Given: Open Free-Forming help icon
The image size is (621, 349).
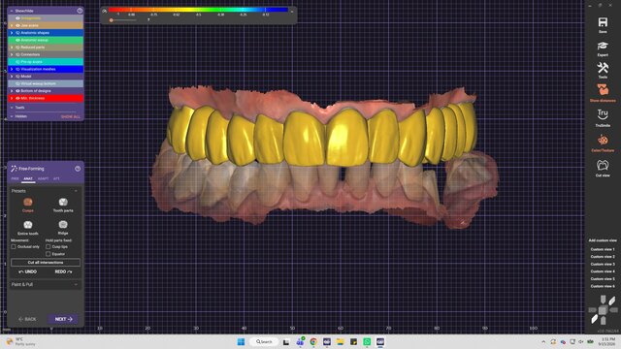Looking at the screenshot, I should [78, 169].
